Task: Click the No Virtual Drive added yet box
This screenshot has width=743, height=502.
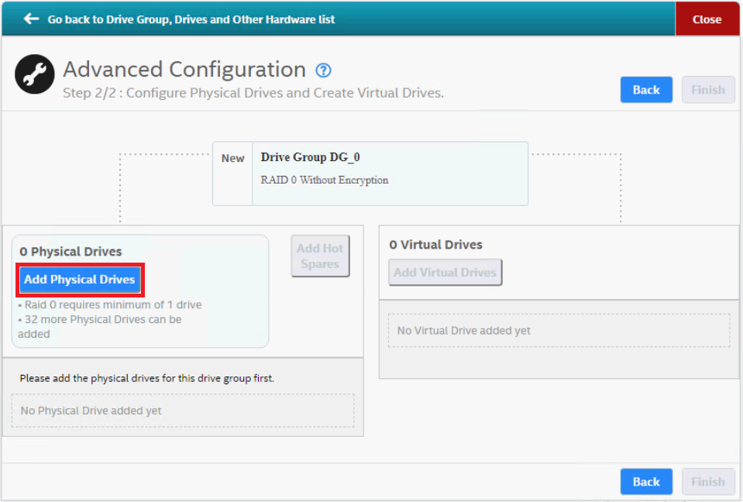Action: (559, 331)
